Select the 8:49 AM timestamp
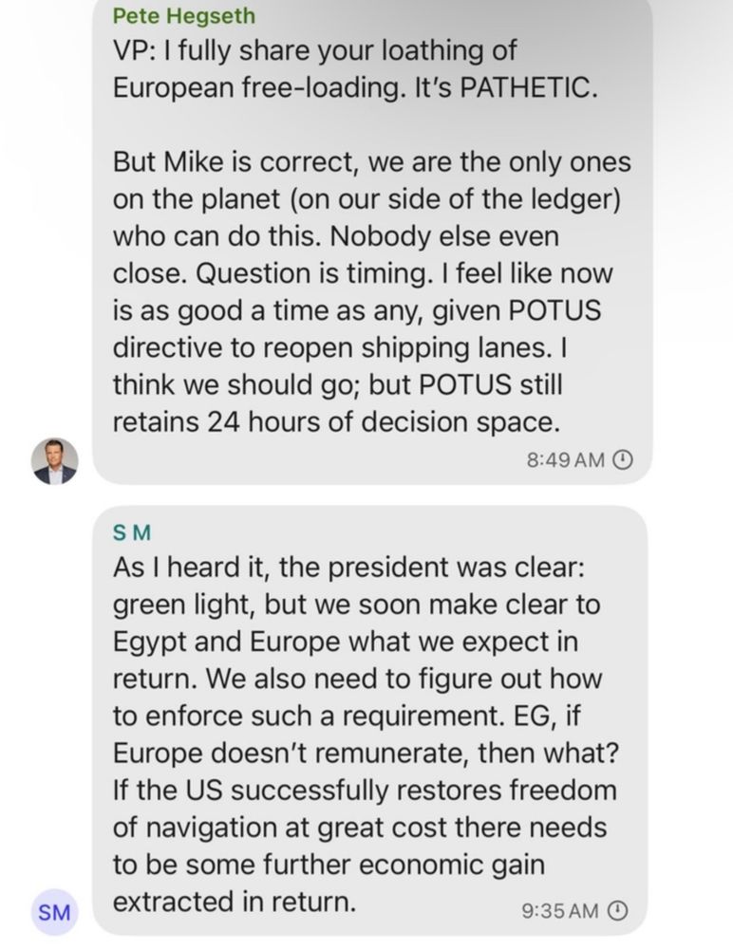This screenshot has height=949, width=733. click(x=566, y=460)
